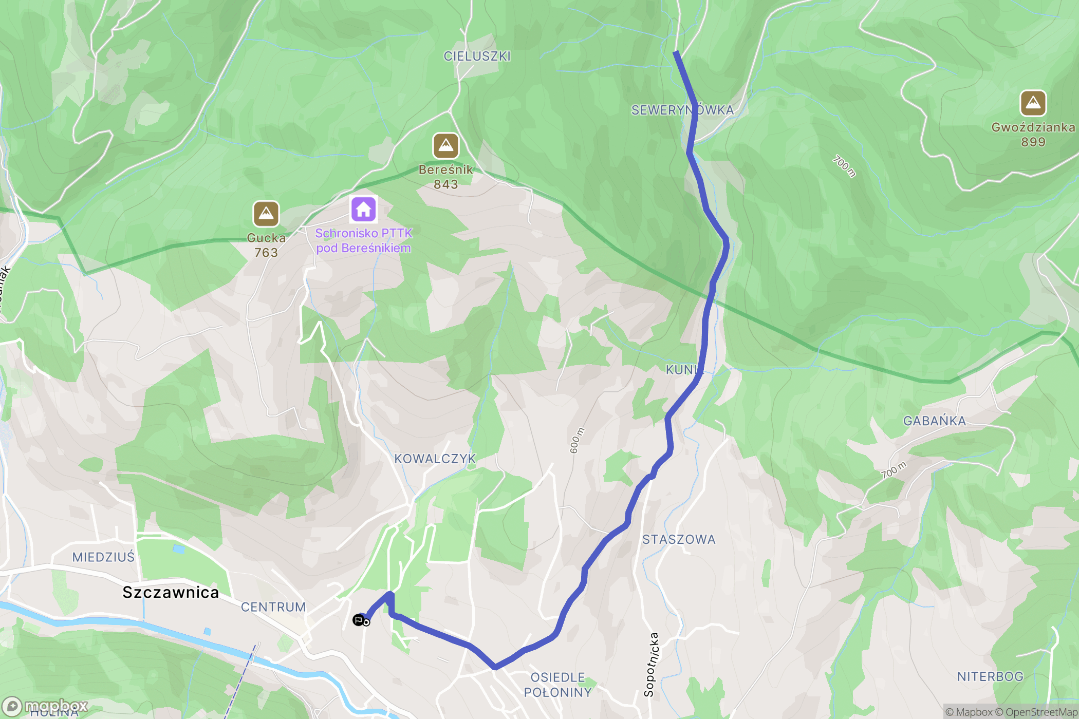This screenshot has height=719, width=1079.
Task: Click the STASZOWA place label
Action: 679,539
